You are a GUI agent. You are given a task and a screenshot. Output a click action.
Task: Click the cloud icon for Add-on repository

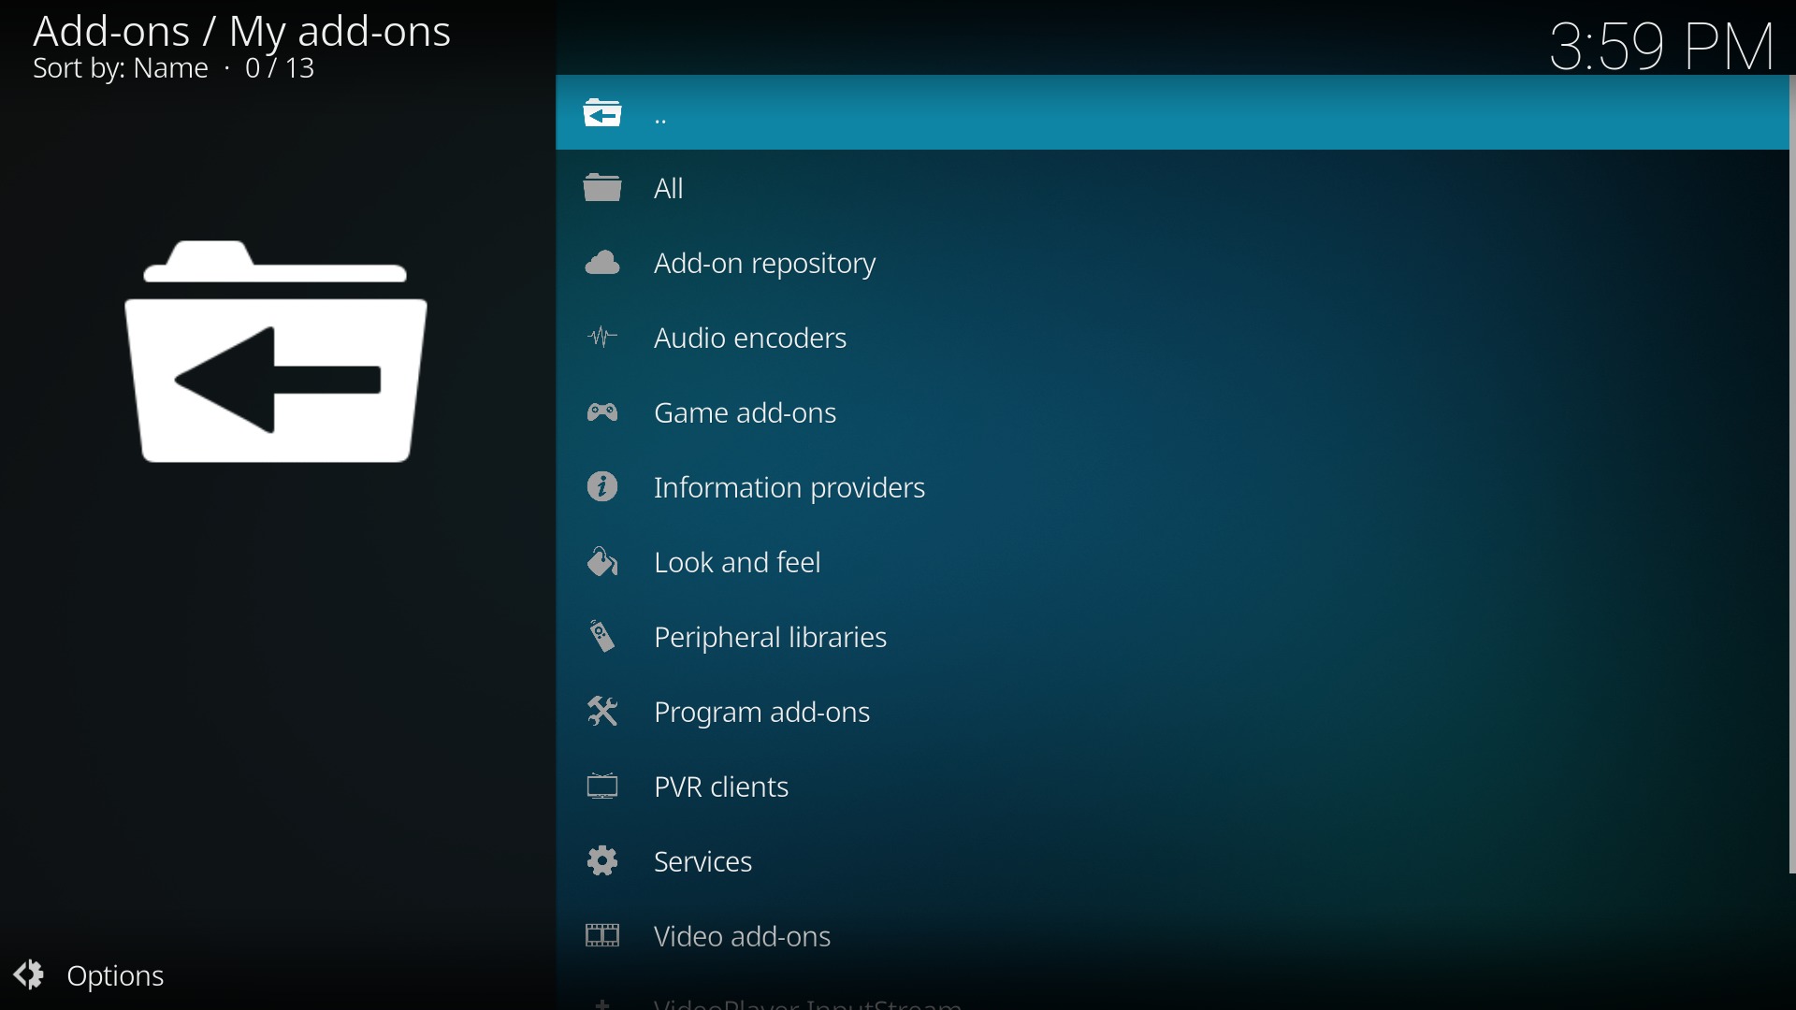(x=603, y=264)
